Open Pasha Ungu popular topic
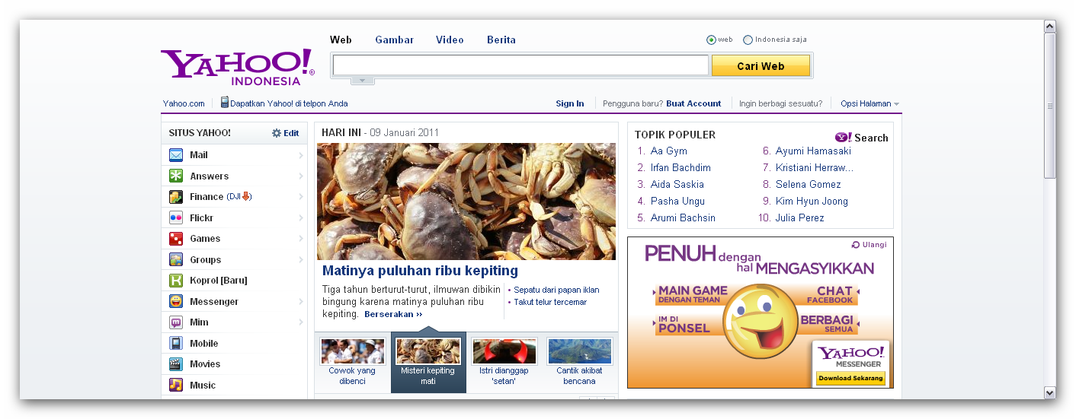Viewport: 1076px width, 419px height. [x=677, y=202]
